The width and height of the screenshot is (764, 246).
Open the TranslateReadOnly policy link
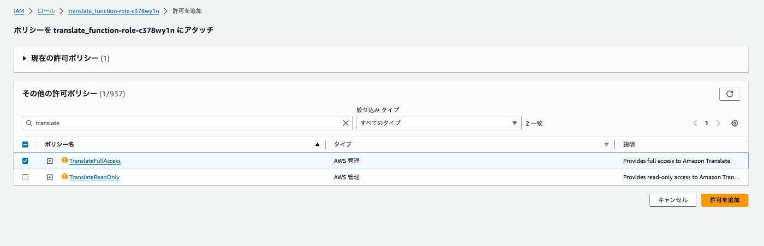tap(94, 177)
